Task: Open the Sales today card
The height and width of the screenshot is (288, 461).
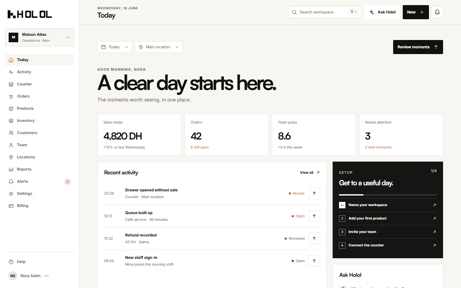Action: point(139,135)
